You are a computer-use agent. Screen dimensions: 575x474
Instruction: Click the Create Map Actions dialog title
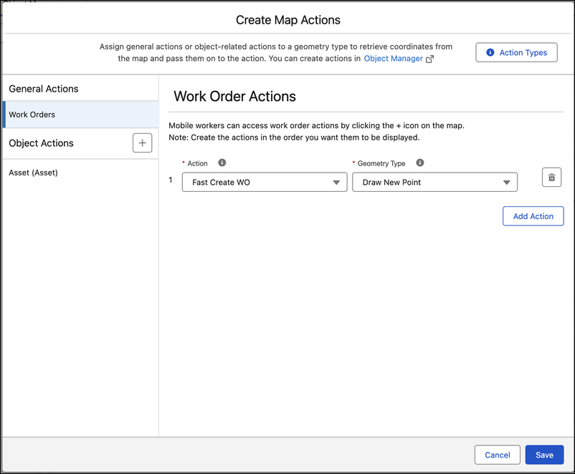[x=288, y=20]
